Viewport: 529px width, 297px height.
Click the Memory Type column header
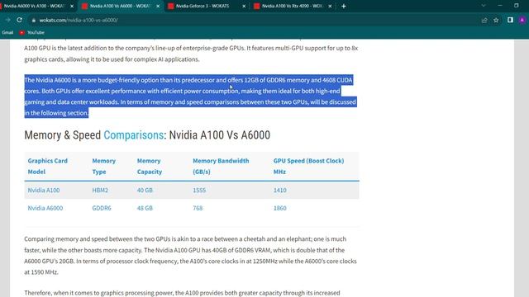click(104, 166)
